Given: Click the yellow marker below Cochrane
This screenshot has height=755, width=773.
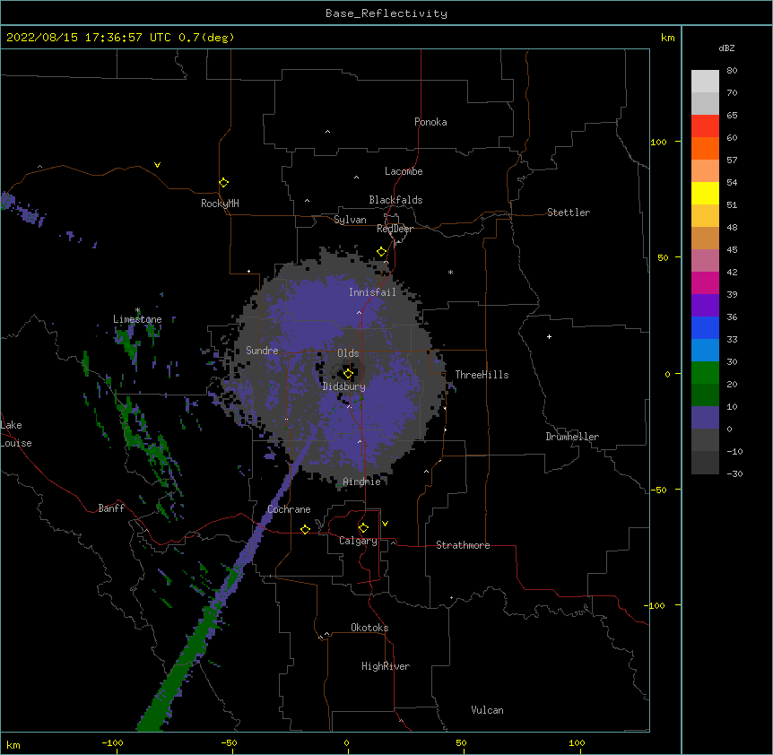Looking at the screenshot, I should 305,529.
